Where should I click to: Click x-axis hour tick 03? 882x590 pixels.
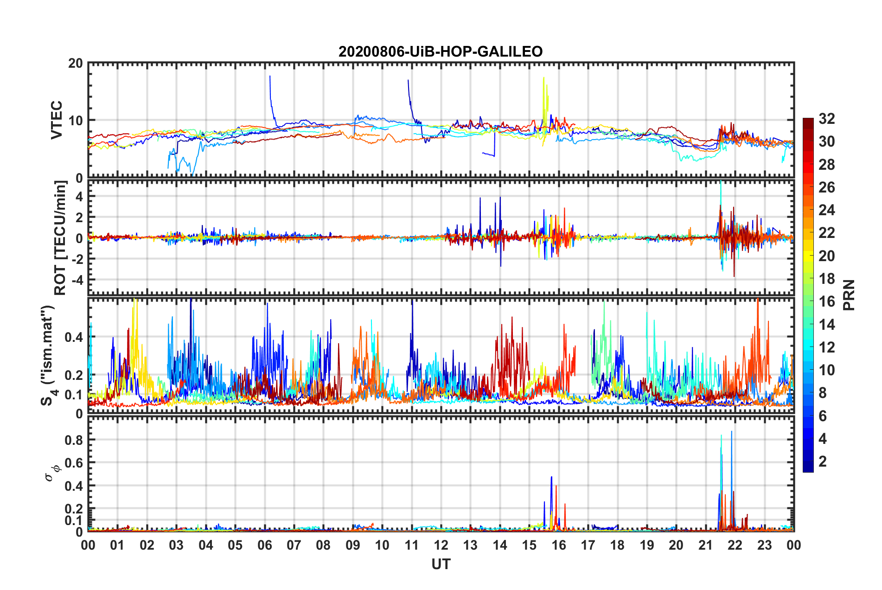(176, 545)
